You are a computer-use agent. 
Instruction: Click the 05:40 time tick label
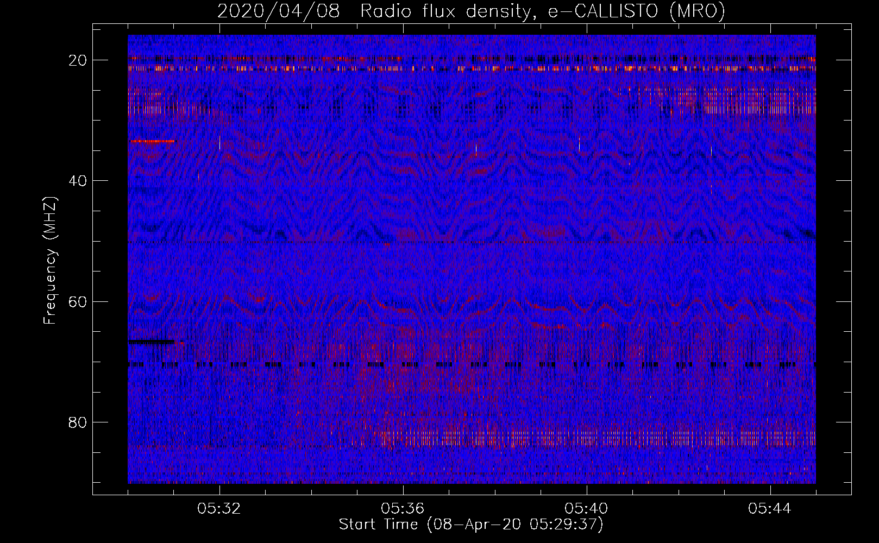point(586,509)
